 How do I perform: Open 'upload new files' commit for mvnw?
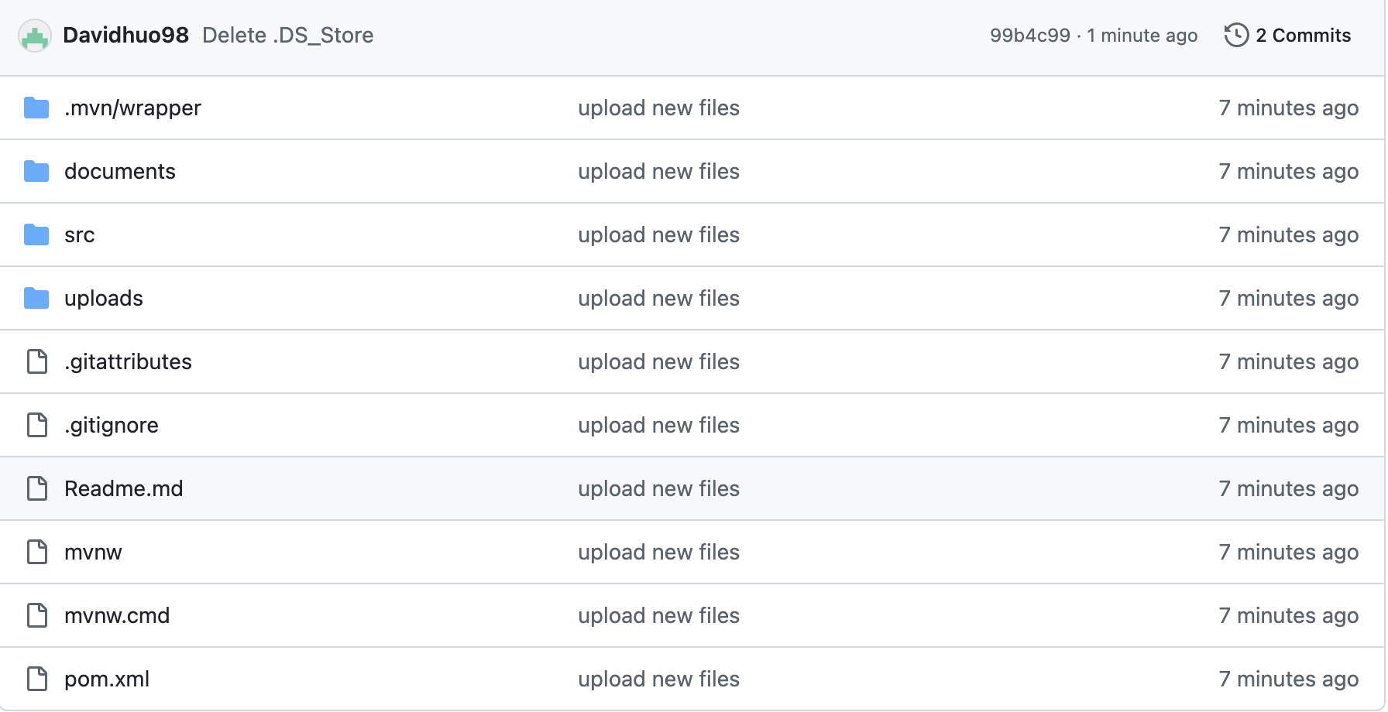coord(658,553)
